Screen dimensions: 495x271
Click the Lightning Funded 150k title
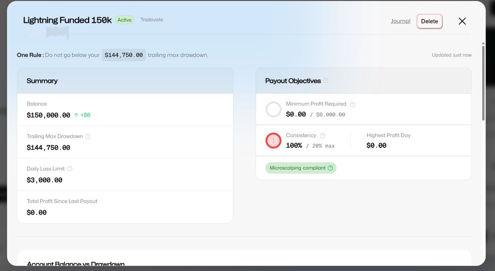click(67, 20)
